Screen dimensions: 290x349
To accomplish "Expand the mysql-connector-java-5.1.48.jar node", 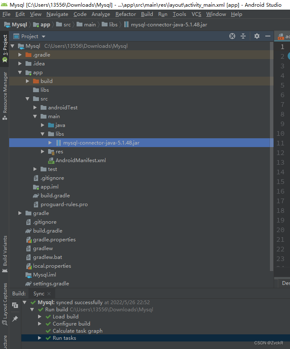I will (x=50, y=143).
